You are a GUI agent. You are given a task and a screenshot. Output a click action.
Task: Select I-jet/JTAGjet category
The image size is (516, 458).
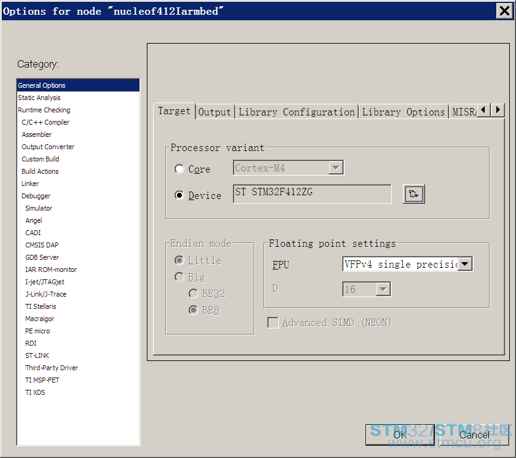tap(79, 282)
